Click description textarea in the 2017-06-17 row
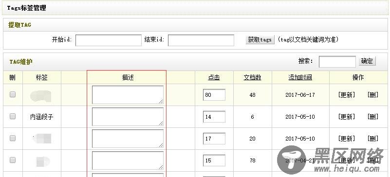Screen dimensions: 390x177 coord(128,95)
